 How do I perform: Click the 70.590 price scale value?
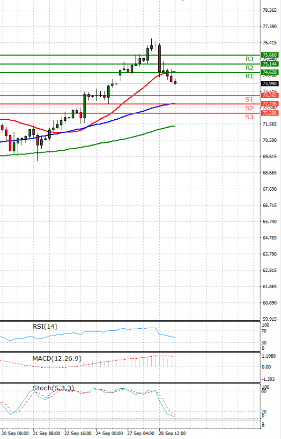pos(270,140)
